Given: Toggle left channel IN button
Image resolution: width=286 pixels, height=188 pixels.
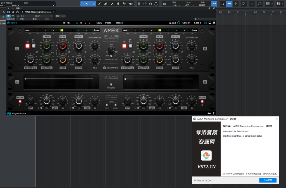Looking at the screenshot, I should [x=27, y=46].
